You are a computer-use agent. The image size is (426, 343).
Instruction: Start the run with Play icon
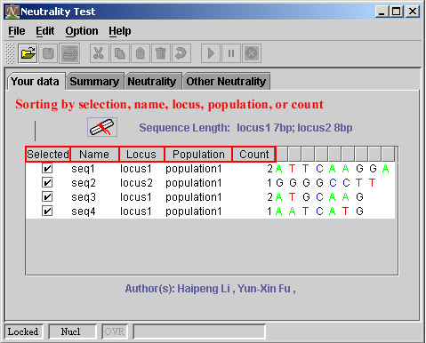coord(211,53)
